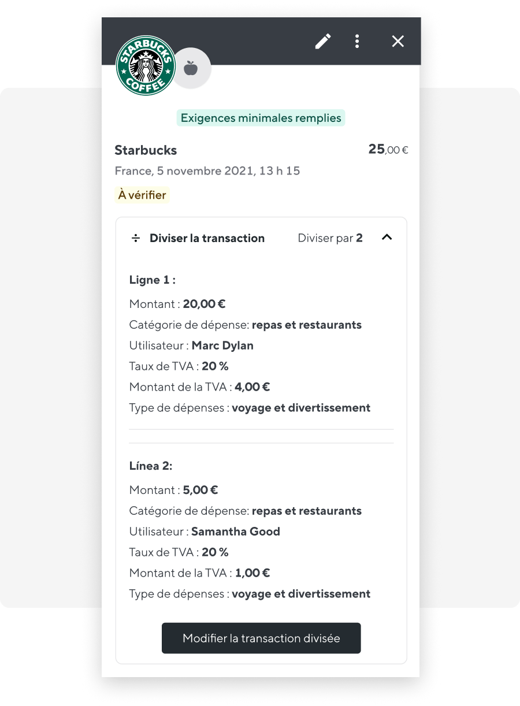The height and width of the screenshot is (706, 520).
Task: Select the Marc Dylan user name
Action: tap(222, 345)
